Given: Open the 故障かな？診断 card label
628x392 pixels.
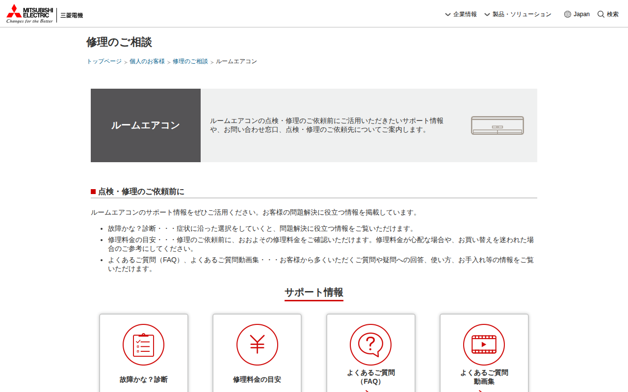Looking at the screenshot, I should point(143,379).
